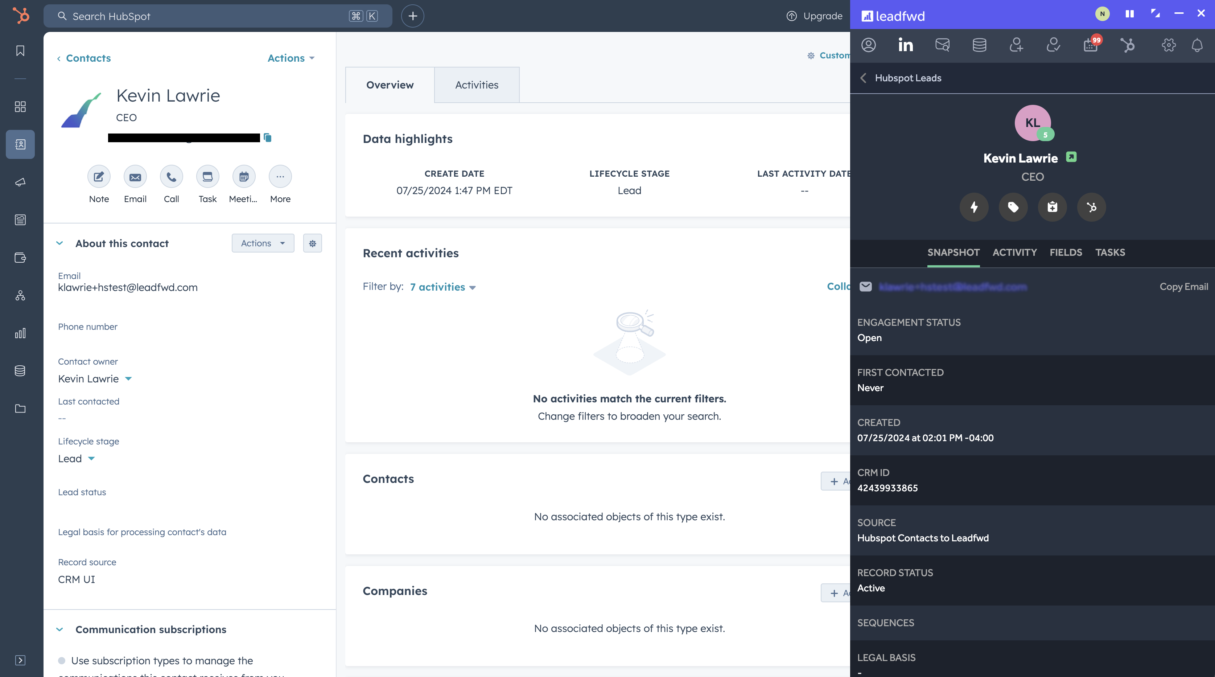Viewport: 1215px width, 677px height.
Task: Click the Search HubSpot field
Action: 218,16
